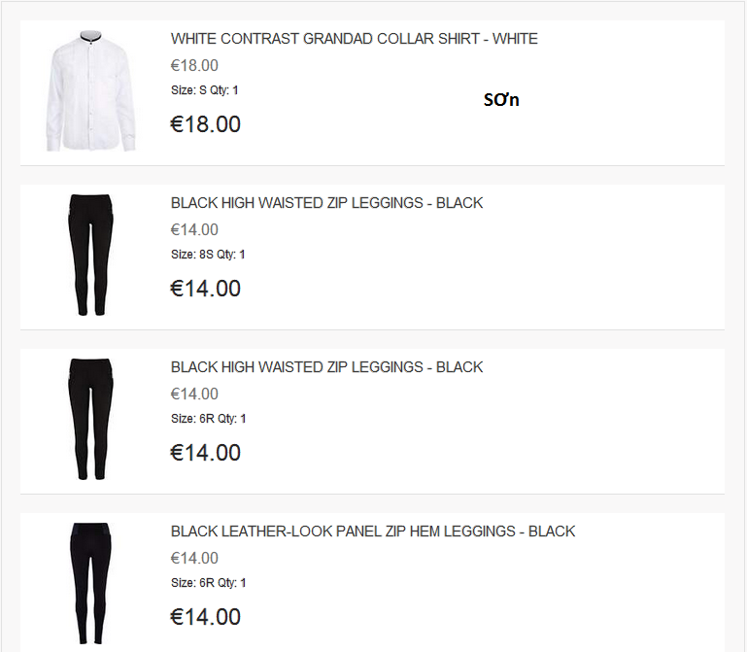This screenshot has height=652, width=747.
Task: Select size 6R text under high waisted leggings
Action: click(208, 419)
